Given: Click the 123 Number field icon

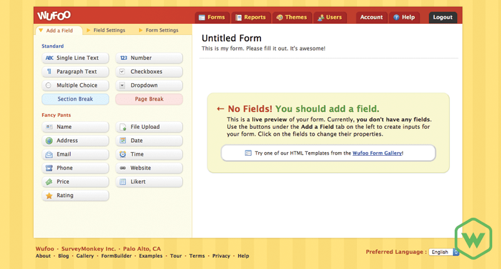Looking at the screenshot, I should coord(123,58).
